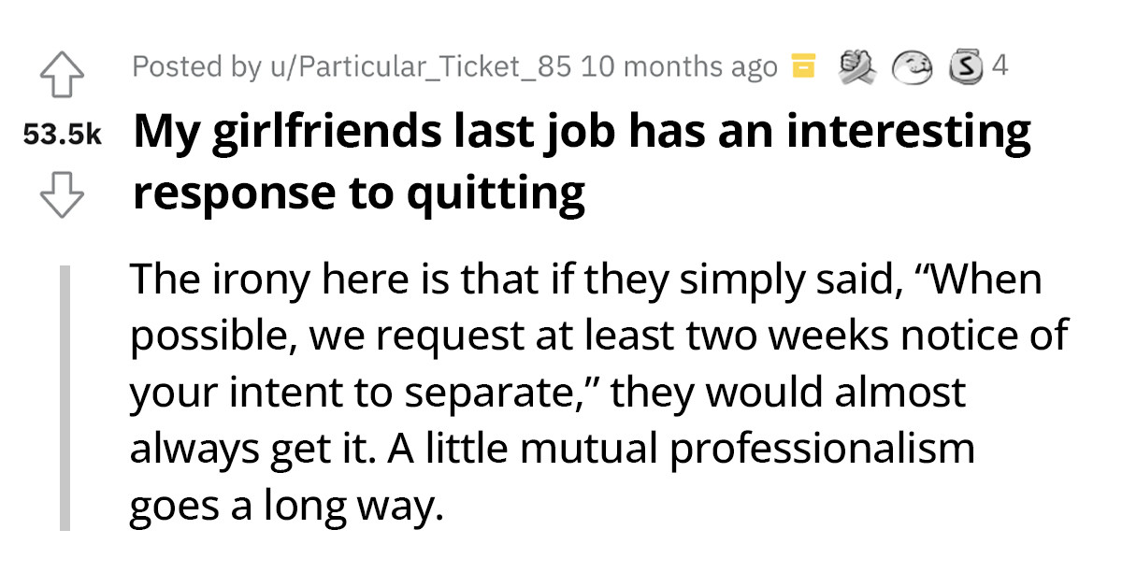
Task: Click the Helping Hand award to gift it
Action: [858, 65]
